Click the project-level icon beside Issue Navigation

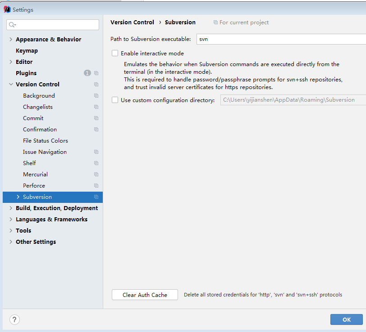pos(96,152)
